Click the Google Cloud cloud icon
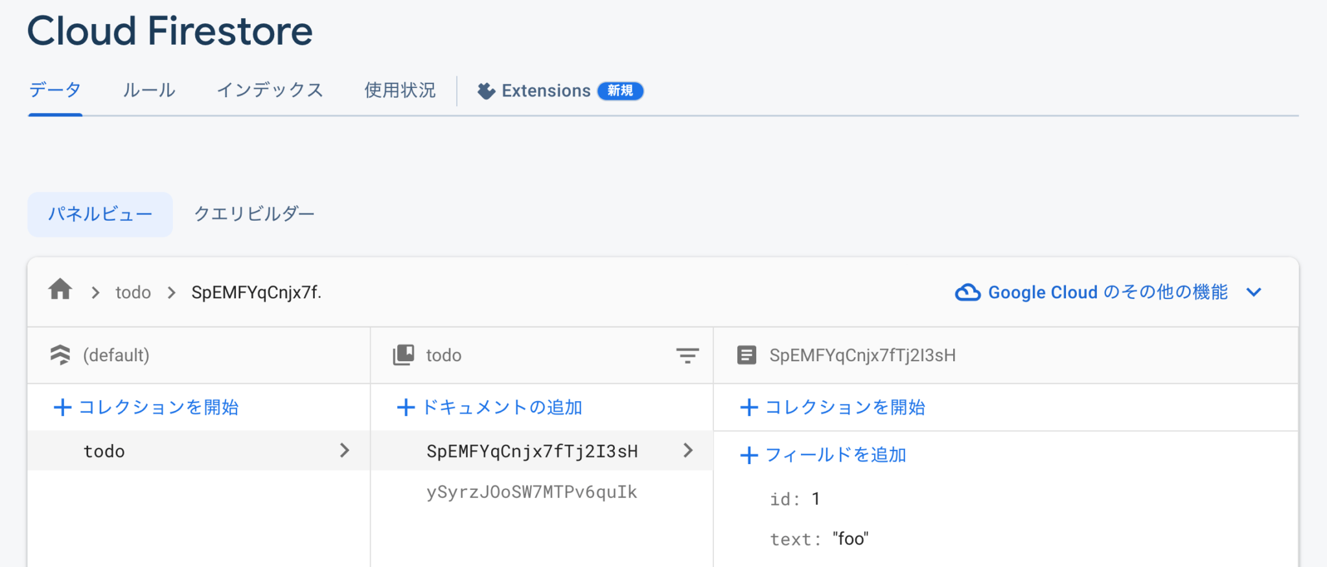The image size is (1327, 567). click(967, 292)
